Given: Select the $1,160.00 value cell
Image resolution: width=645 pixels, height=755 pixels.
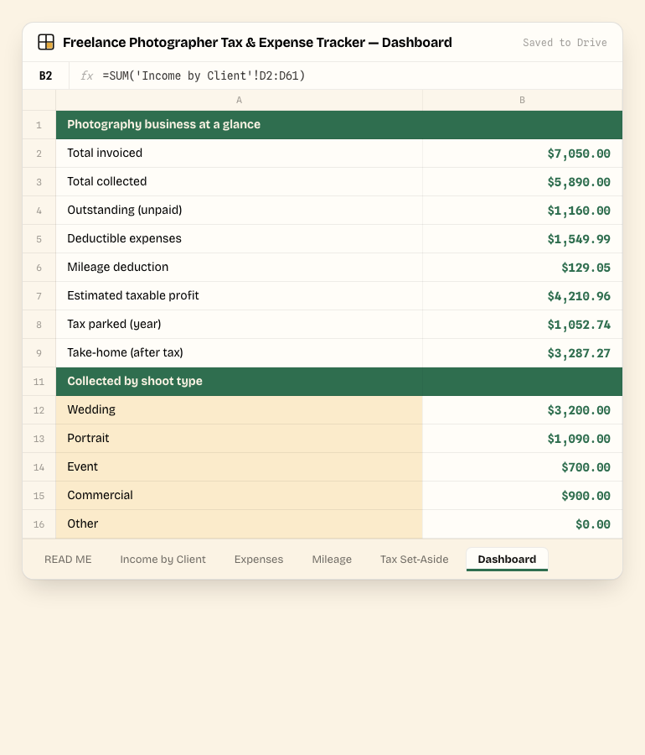Looking at the screenshot, I should click(x=523, y=210).
